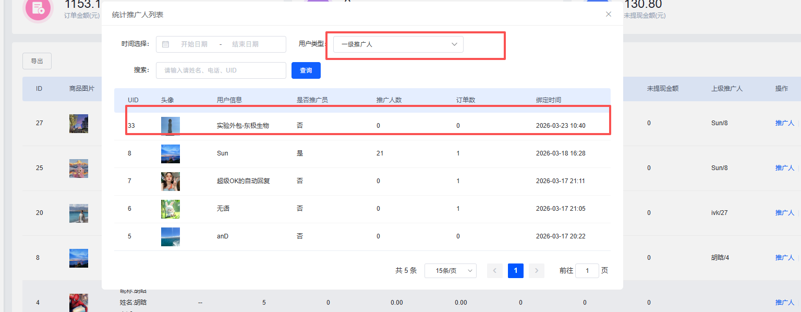The width and height of the screenshot is (801, 312).
Task: Go to the previous page arrow
Action: pyautogui.click(x=495, y=271)
